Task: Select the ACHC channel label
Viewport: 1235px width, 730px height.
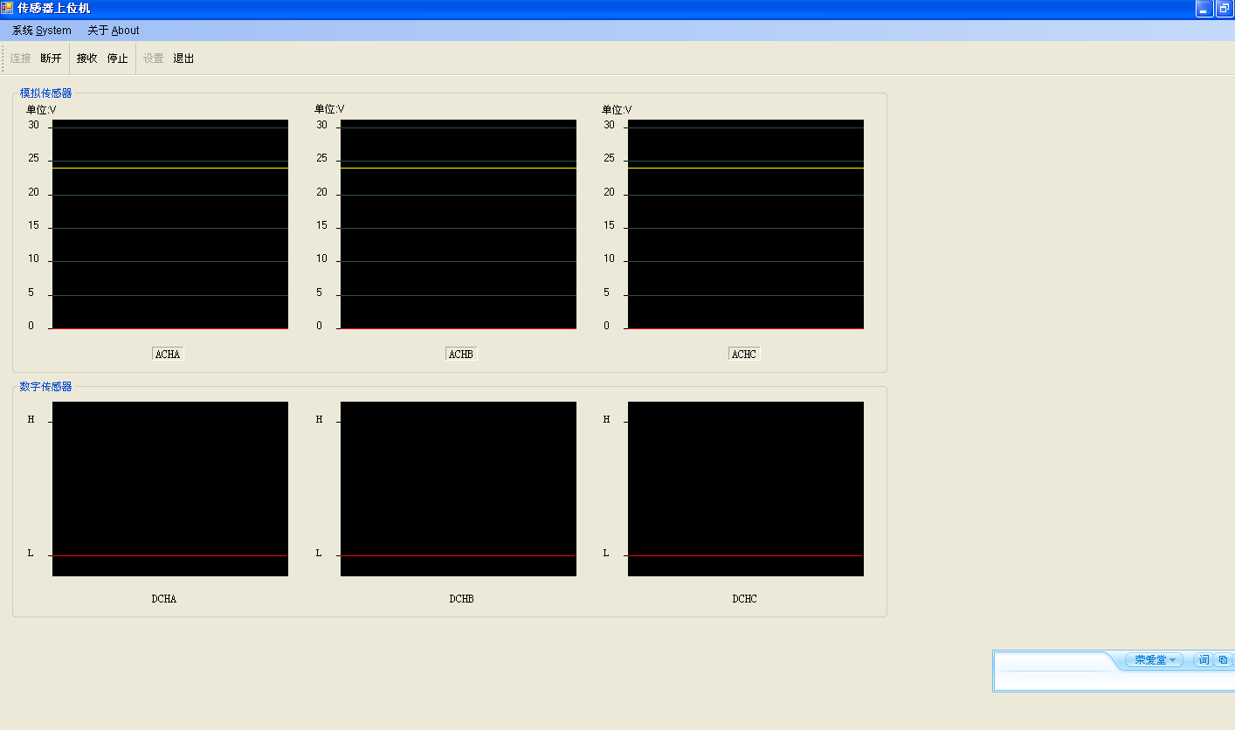Action: point(744,354)
